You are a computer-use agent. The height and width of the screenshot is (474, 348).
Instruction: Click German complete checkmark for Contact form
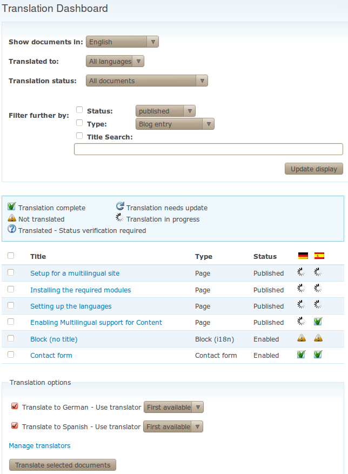click(302, 354)
